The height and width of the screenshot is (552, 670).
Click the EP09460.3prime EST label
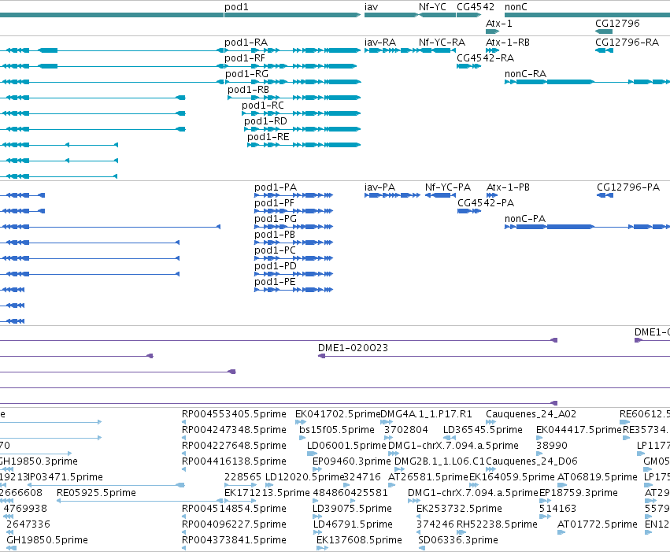pyautogui.click(x=352, y=461)
